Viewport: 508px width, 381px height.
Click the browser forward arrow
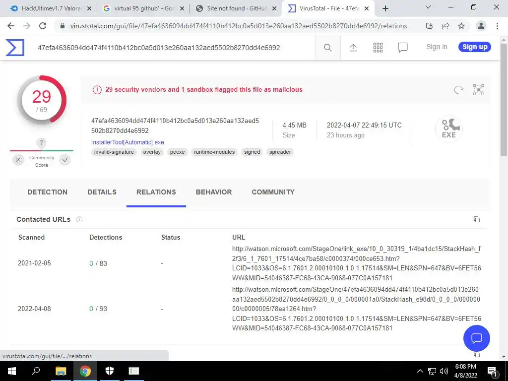tap(27, 26)
